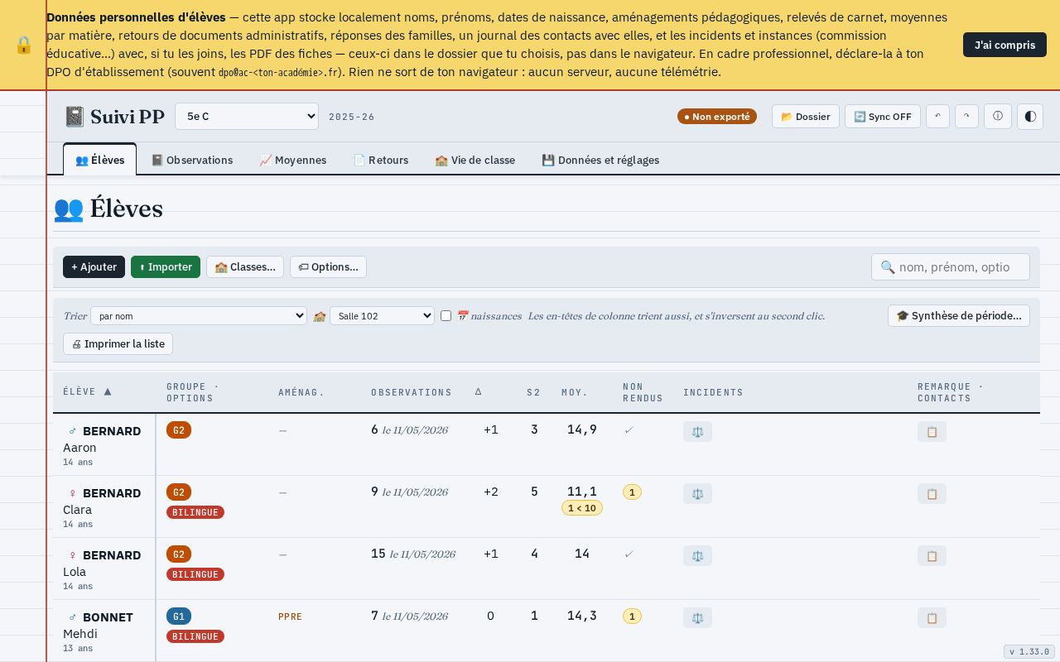Open contacts clipboard icon for Lola BERNARD
This screenshot has width=1060, height=662.
[x=932, y=556]
